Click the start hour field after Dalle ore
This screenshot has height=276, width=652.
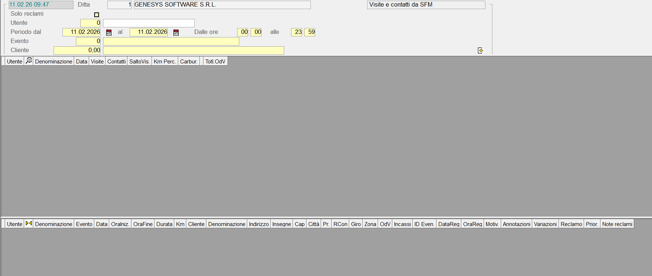[x=243, y=32]
